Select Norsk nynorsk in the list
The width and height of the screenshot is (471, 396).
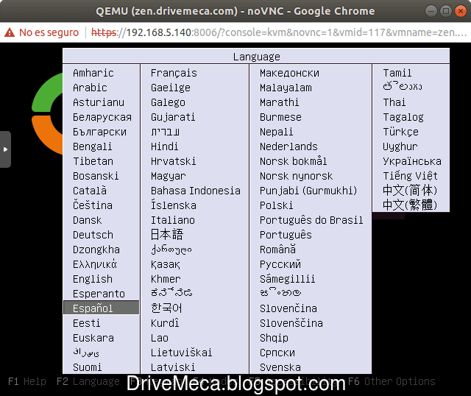pos(296,176)
